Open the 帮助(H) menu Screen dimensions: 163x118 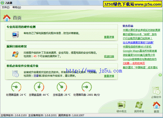[x=17, y=7]
